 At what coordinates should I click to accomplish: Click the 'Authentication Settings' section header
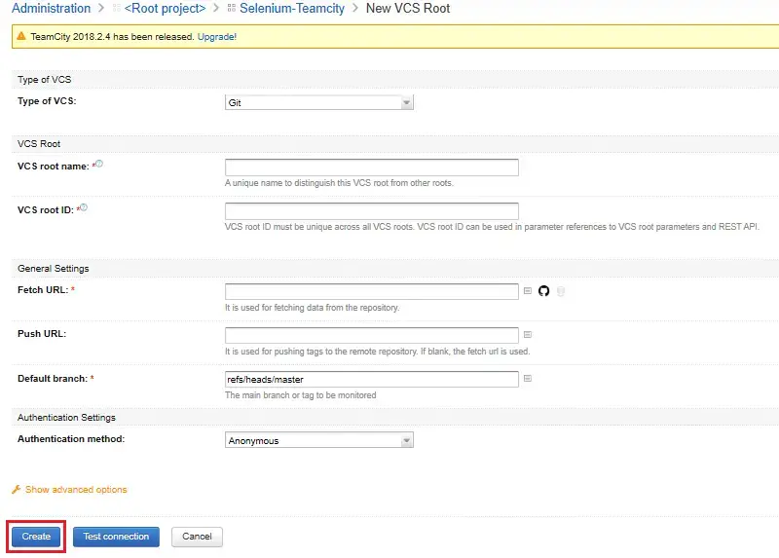pyautogui.click(x=66, y=418)
